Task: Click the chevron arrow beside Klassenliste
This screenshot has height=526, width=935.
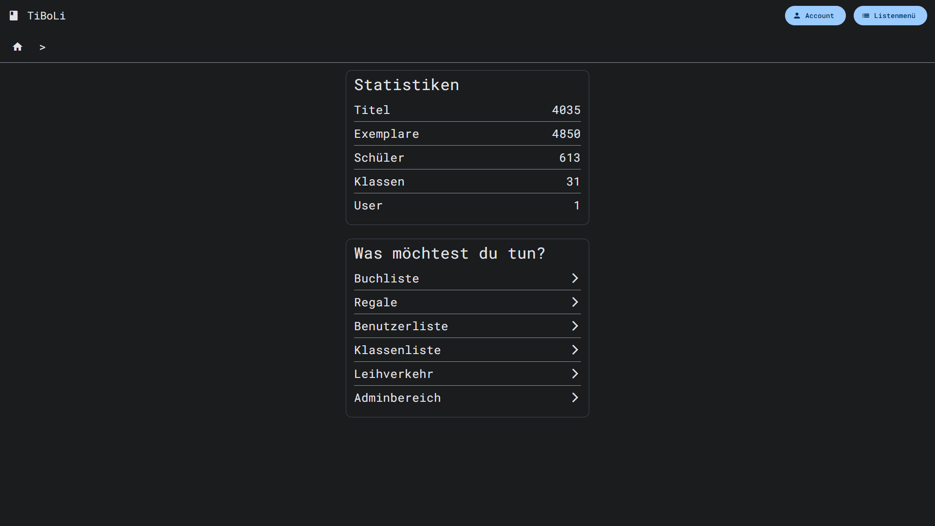Action: (575, 350)
